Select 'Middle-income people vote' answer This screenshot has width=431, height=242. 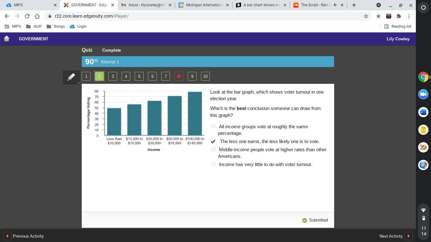tap(213, 149)
